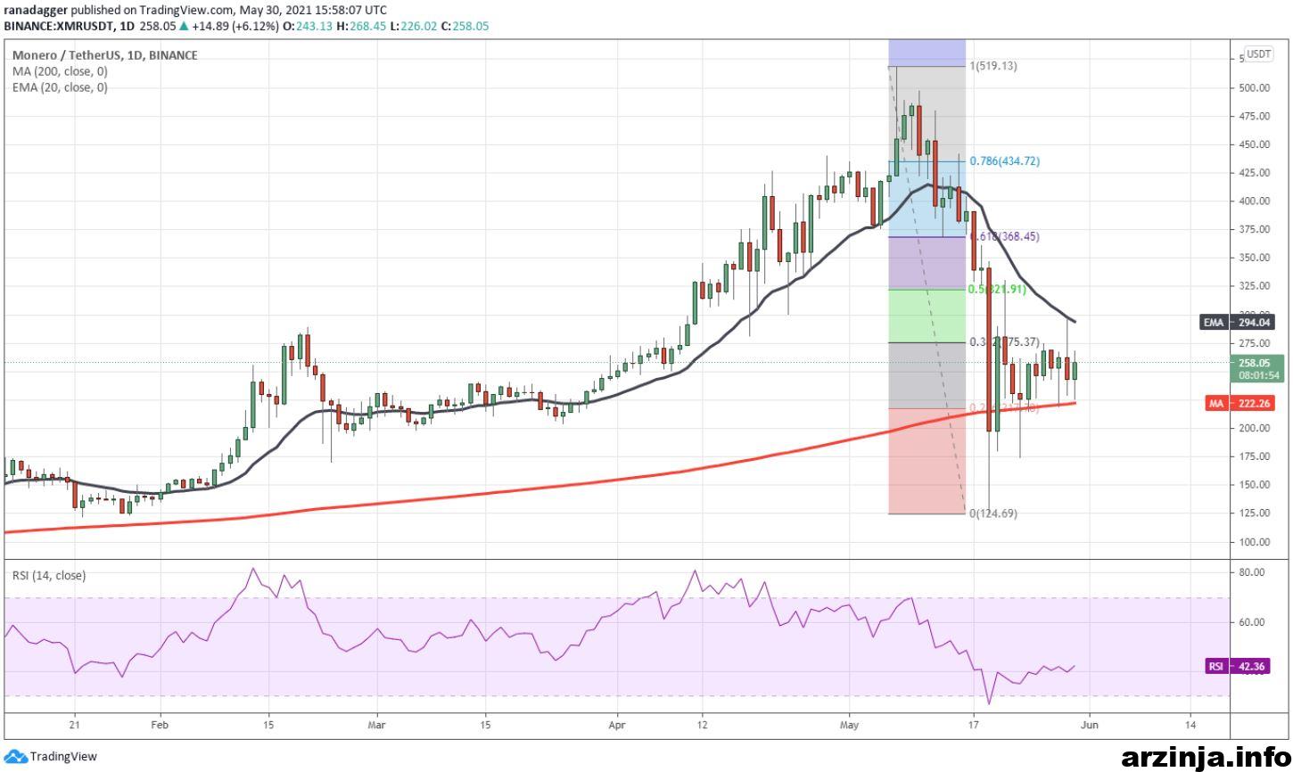
Task: Click the 475.00 price axis label
Action: [1254, 116]
